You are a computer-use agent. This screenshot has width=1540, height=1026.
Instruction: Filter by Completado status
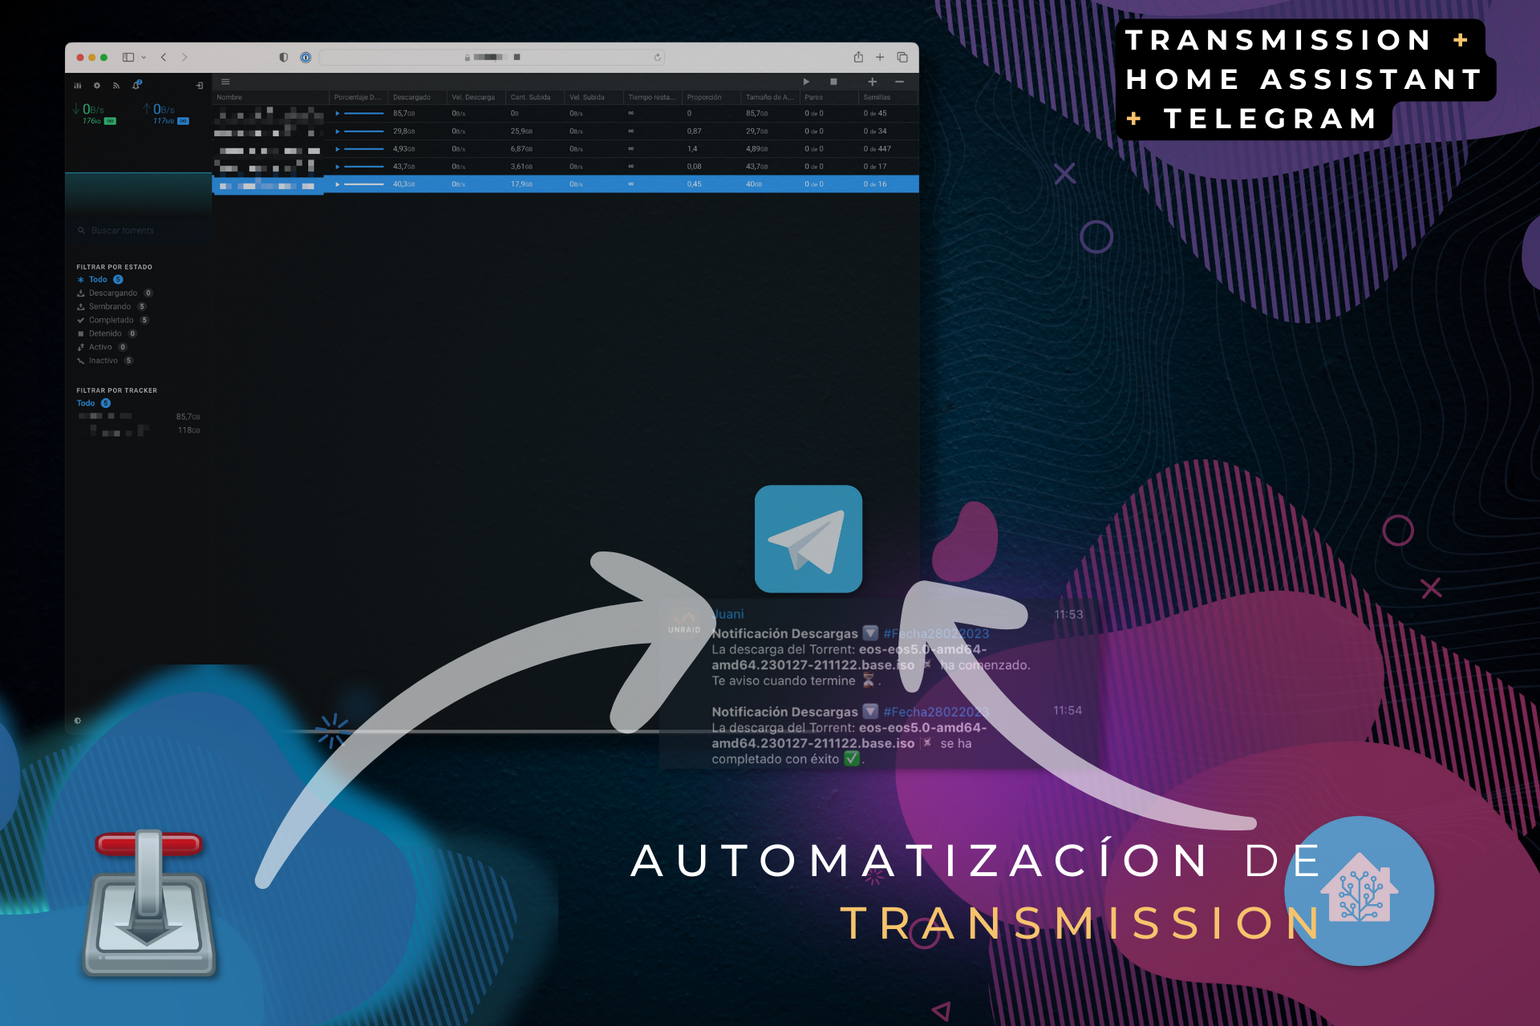coord(113,321)
